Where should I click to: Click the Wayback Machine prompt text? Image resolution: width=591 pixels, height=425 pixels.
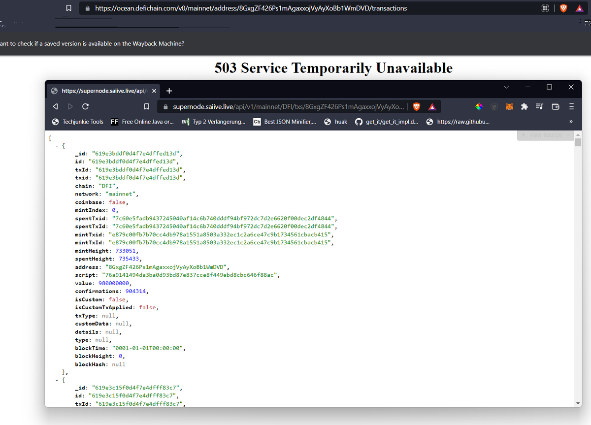point(93,44)
